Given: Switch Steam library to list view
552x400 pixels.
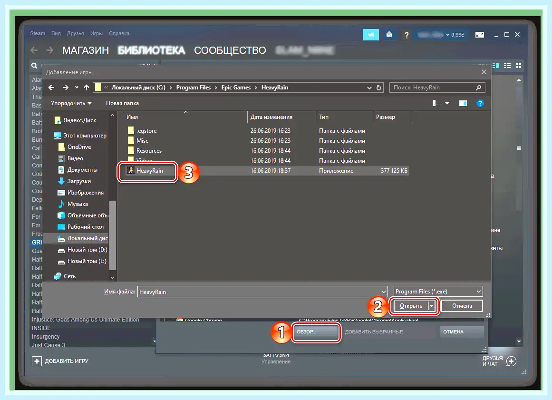Looking at the screenshot, I should (x=507, y=66).
